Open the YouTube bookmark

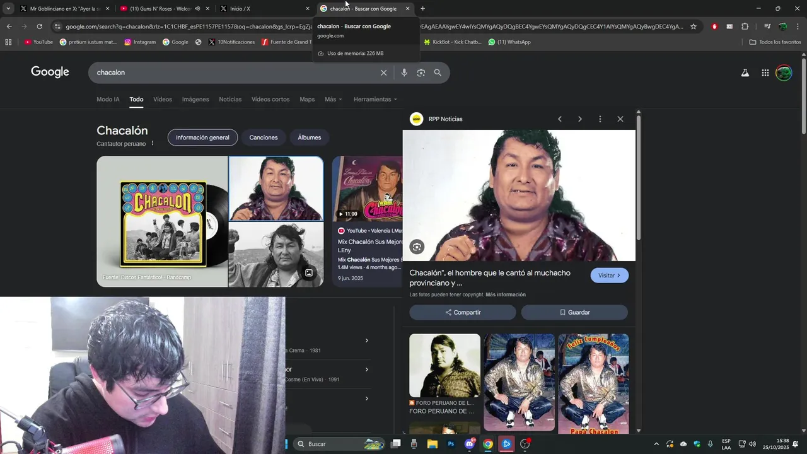(38, 42)
